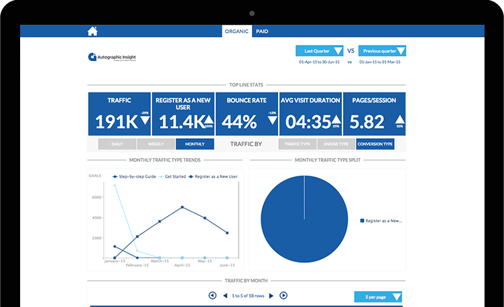Click the next page arrow
The width and height of the screenshot is (504, 307).
click(271, 296)
